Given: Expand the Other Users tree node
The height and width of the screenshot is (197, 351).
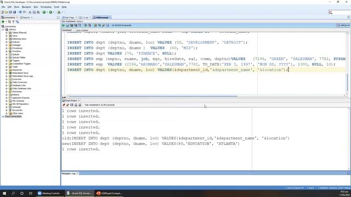Looking at the screenshot, I should pyautogui.click(x=7, y=113).
